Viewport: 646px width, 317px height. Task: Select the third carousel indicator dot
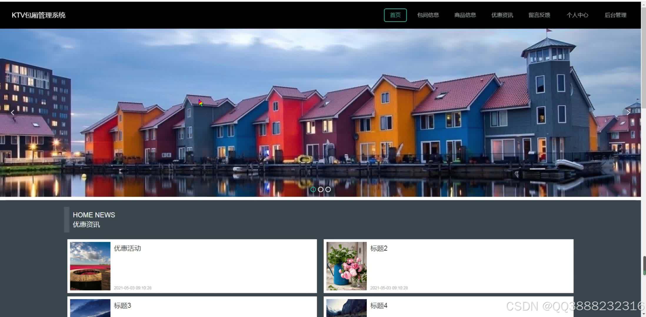pos(328,190)
